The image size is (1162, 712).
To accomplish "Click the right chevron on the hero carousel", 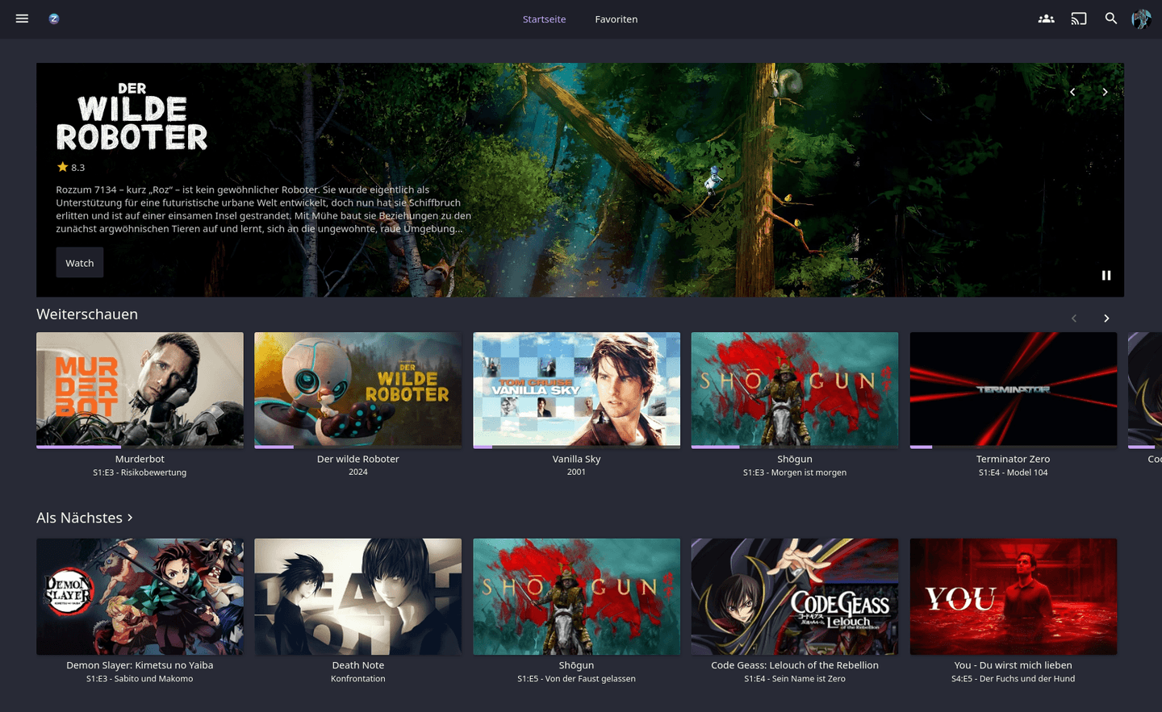I will 1105,92.
